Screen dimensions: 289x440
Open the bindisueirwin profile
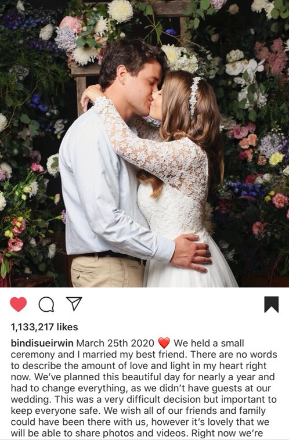(x=42, y=343)
